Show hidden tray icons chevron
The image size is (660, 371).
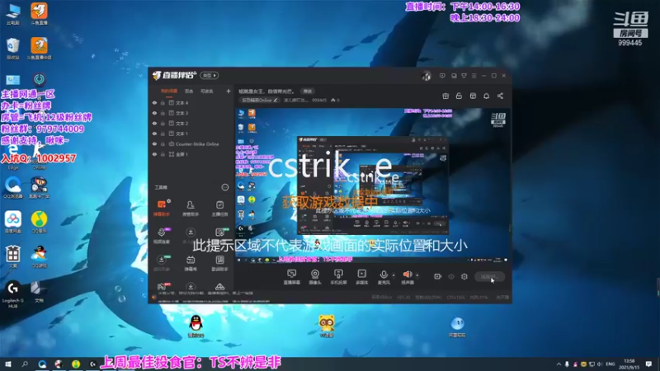point(559,364)
